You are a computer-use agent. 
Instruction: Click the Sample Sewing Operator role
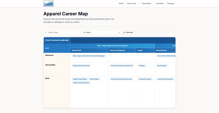[81, 83]
